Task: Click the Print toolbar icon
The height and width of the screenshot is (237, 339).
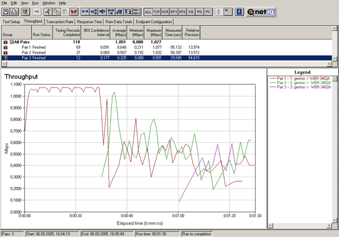Action: pyautogui.click(x=14, y=12)
